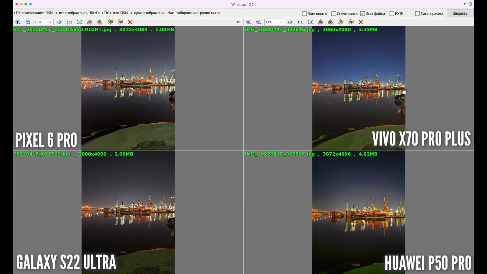Click the yellow minimize window button

click(x=21, y=4)
